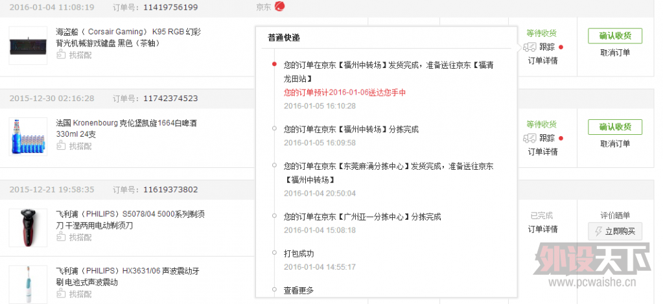
Task: Click 找搭配 icon under Philips HX3631 toothbrush
Action: coord(62,295)
